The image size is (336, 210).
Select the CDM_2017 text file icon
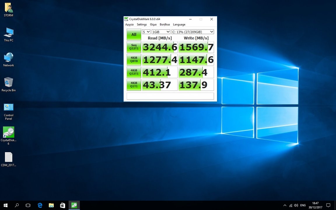[x=8, y=160]
